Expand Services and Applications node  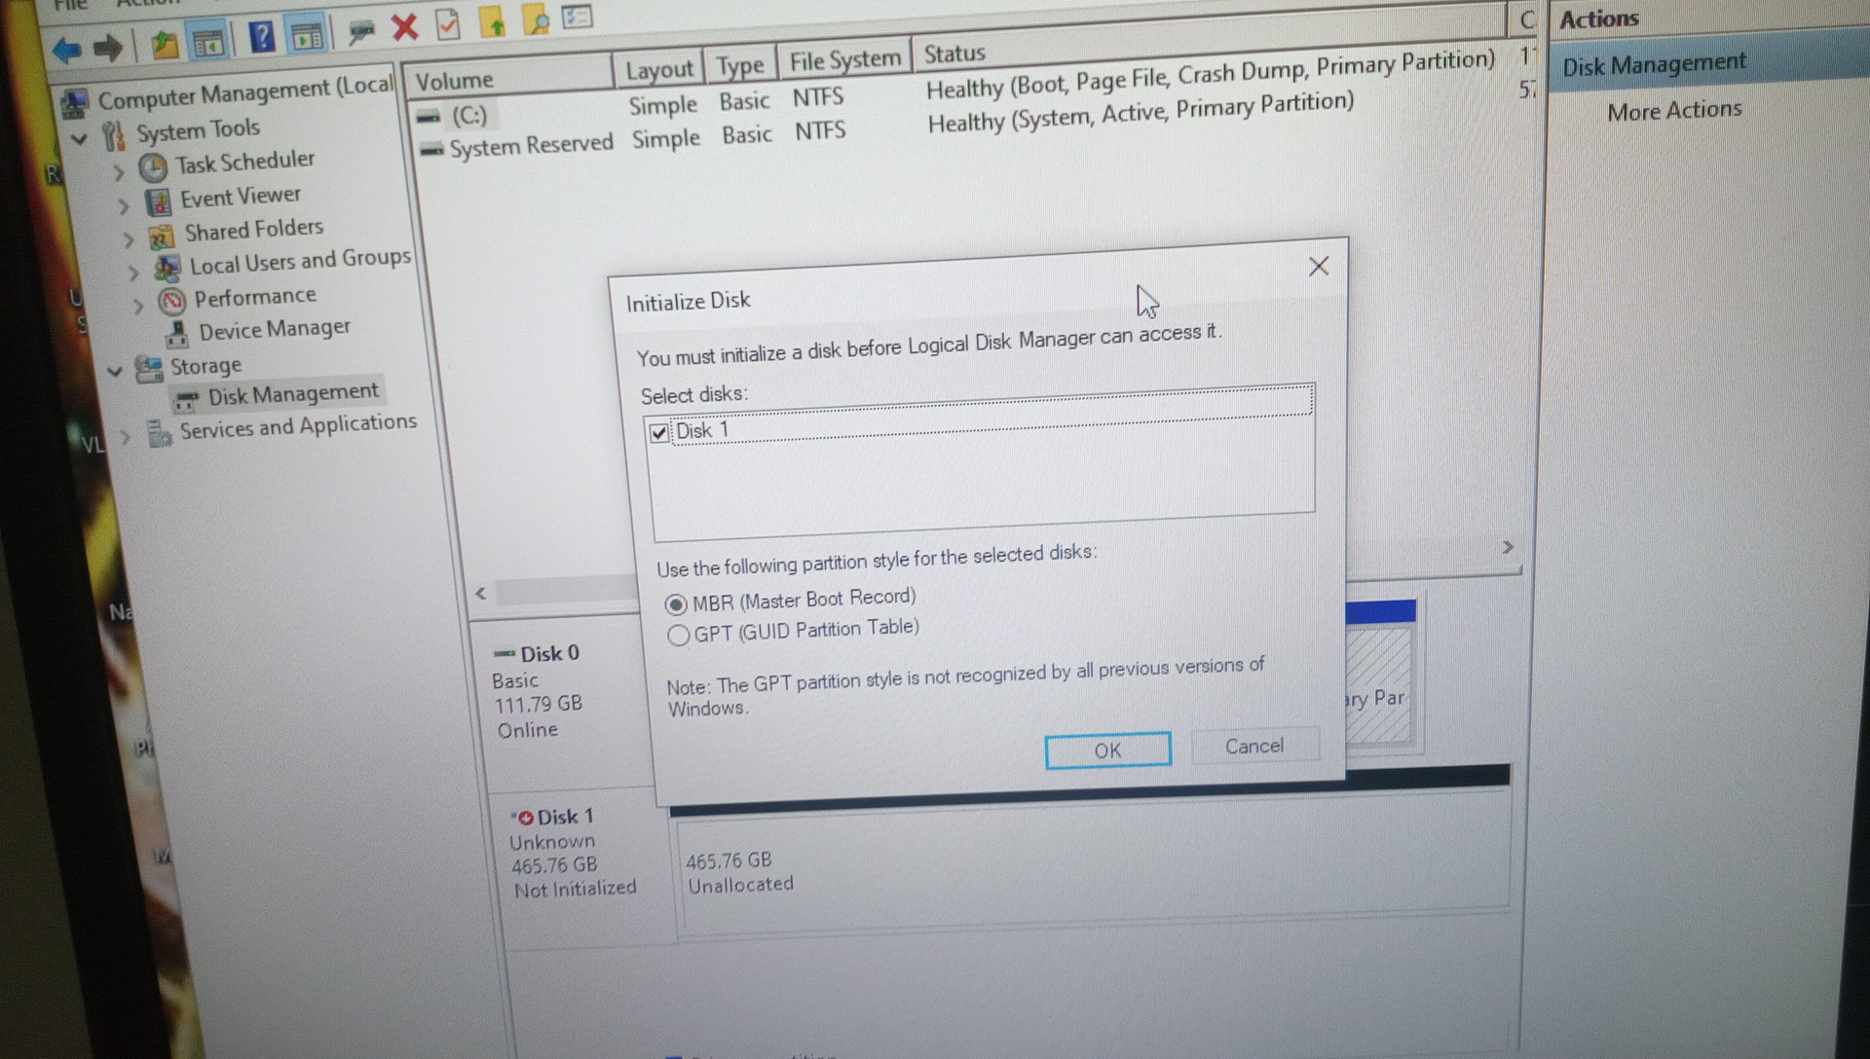125,437
